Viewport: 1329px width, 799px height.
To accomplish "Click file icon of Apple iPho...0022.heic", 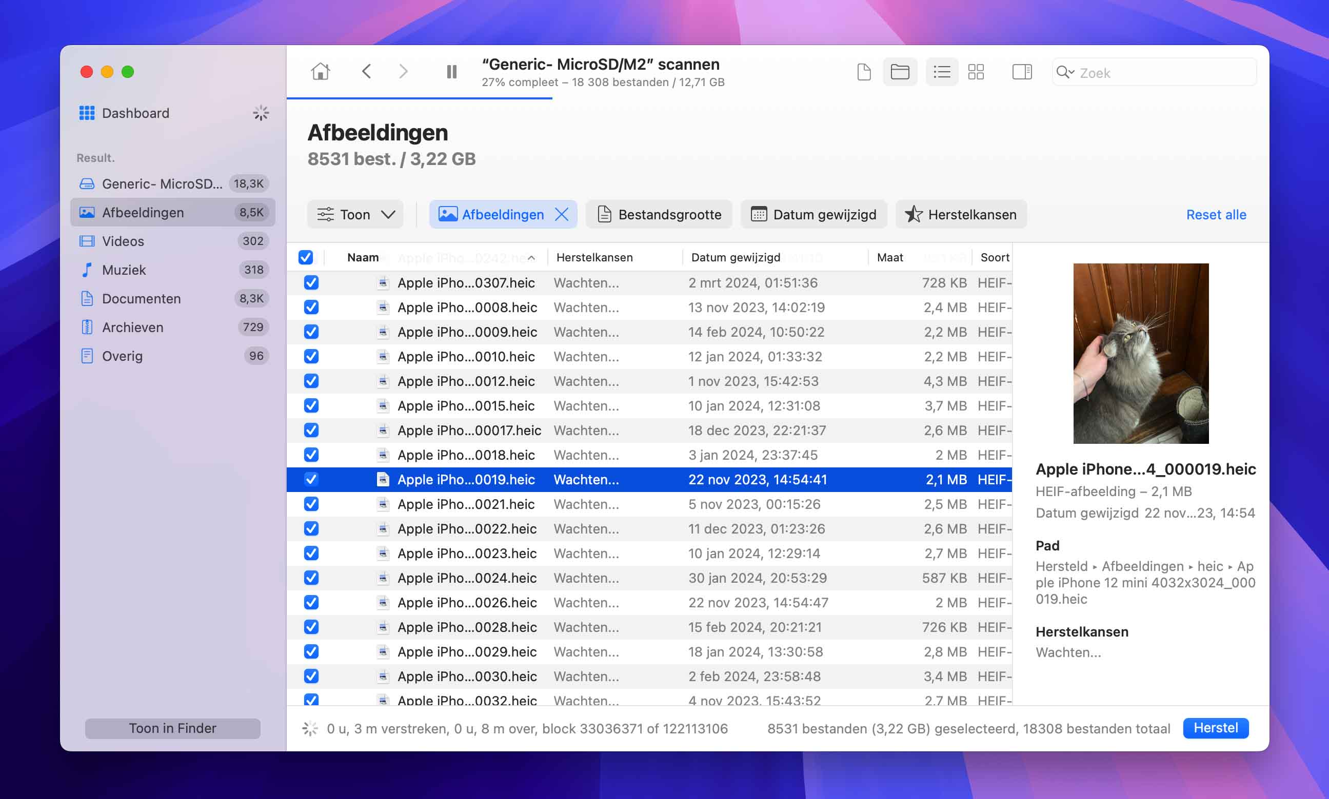I will (x=383, y=529).
